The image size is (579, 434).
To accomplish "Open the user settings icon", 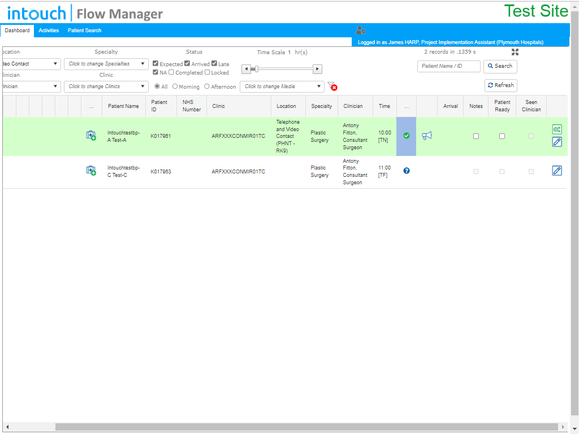I will point(360,31).
